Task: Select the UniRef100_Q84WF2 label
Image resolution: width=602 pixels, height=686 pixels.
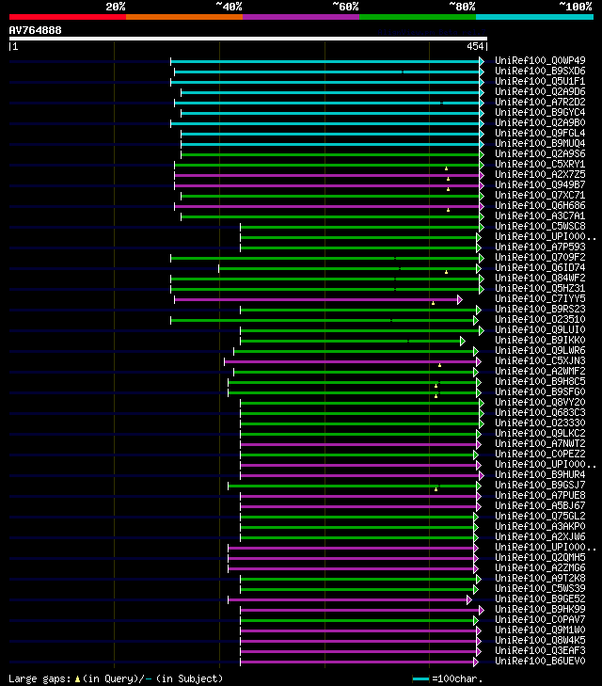Action: (x=540, y=278)
